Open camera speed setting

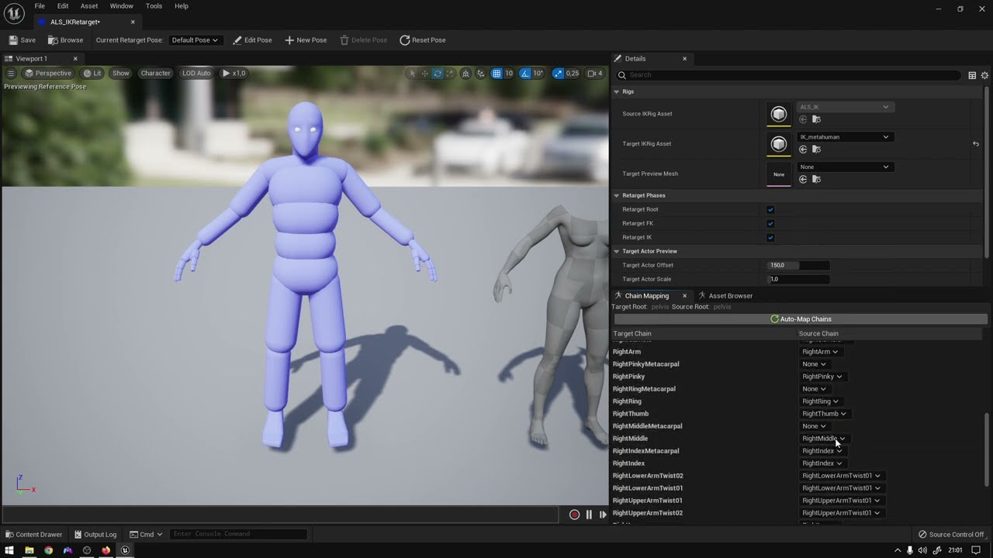pos(595,74)
